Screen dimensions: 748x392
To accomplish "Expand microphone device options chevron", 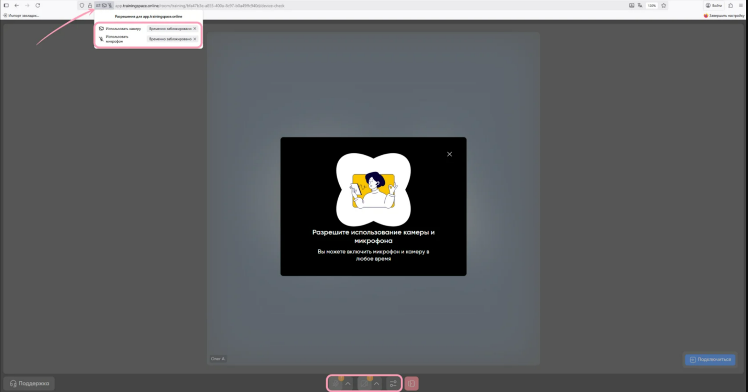I will pos(348,383).
